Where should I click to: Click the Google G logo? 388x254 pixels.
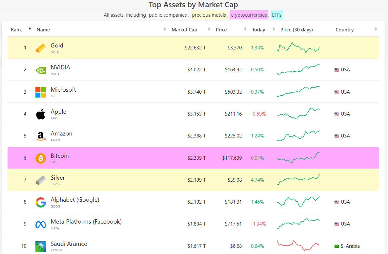[41, 202]
